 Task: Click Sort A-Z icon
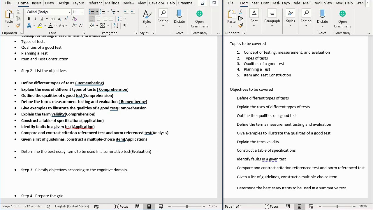pyautogui.click(x=116, y=26)
